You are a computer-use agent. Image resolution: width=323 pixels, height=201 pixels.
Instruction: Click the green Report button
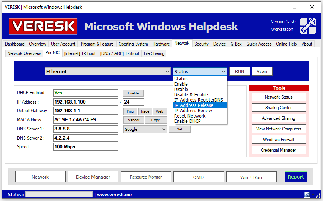click(x=296, y=177)
